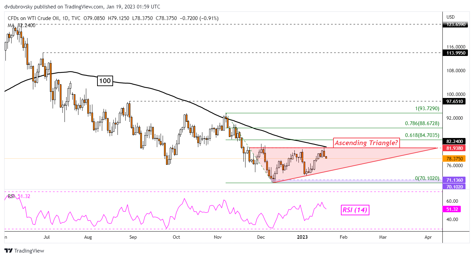Click the Mar label on time axis
This screenshot has width=474, height=258.
[383, 238]
